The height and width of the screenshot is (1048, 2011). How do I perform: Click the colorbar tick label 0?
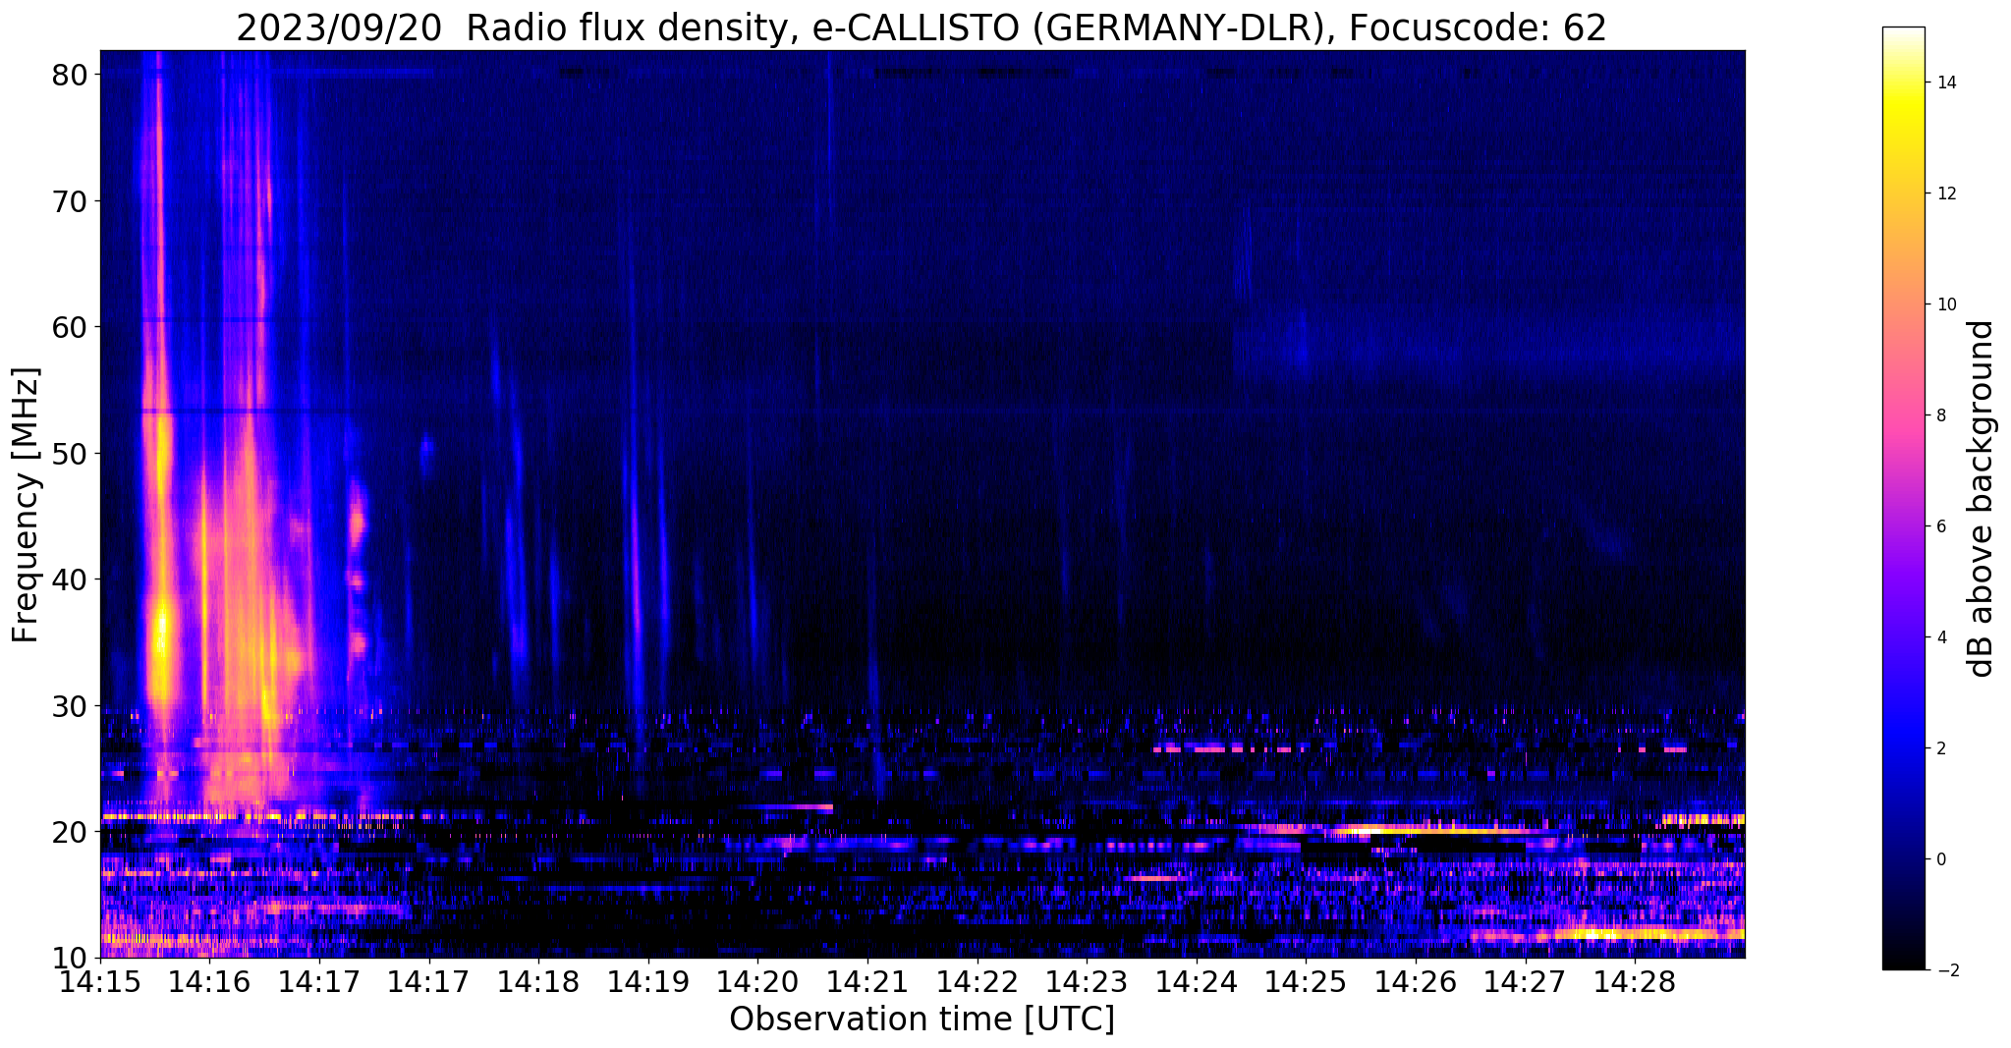click(x=1939, y=859)
